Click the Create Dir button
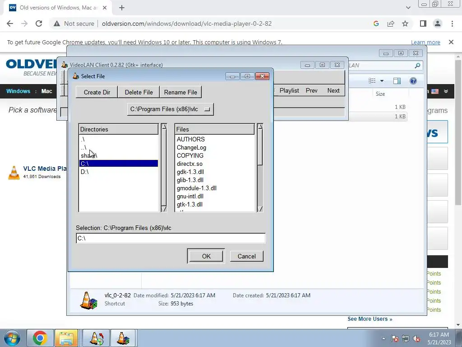 (x=97, y=92)
